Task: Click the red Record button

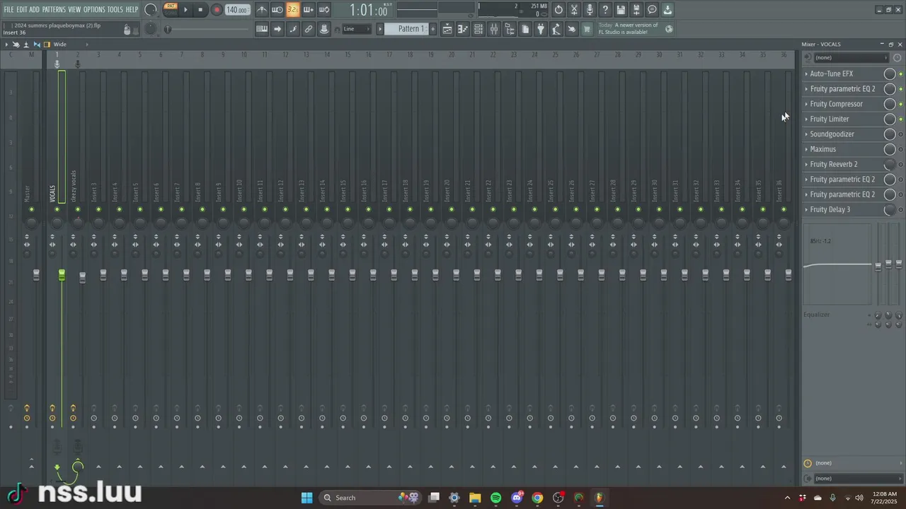Action: tap(217, 10)
